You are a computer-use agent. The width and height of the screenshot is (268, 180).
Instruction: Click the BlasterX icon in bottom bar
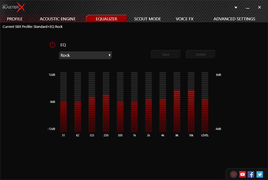[234, 174]
